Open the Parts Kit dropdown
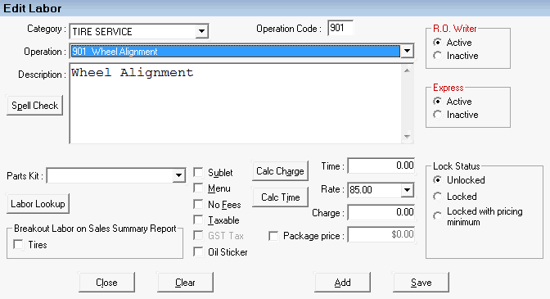This screenshot has height=299, width=550. [178, 175]
